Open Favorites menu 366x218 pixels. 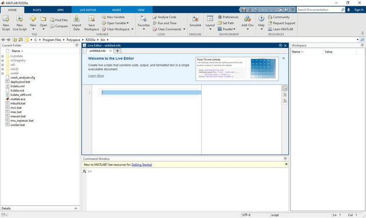tap(144, 23)
